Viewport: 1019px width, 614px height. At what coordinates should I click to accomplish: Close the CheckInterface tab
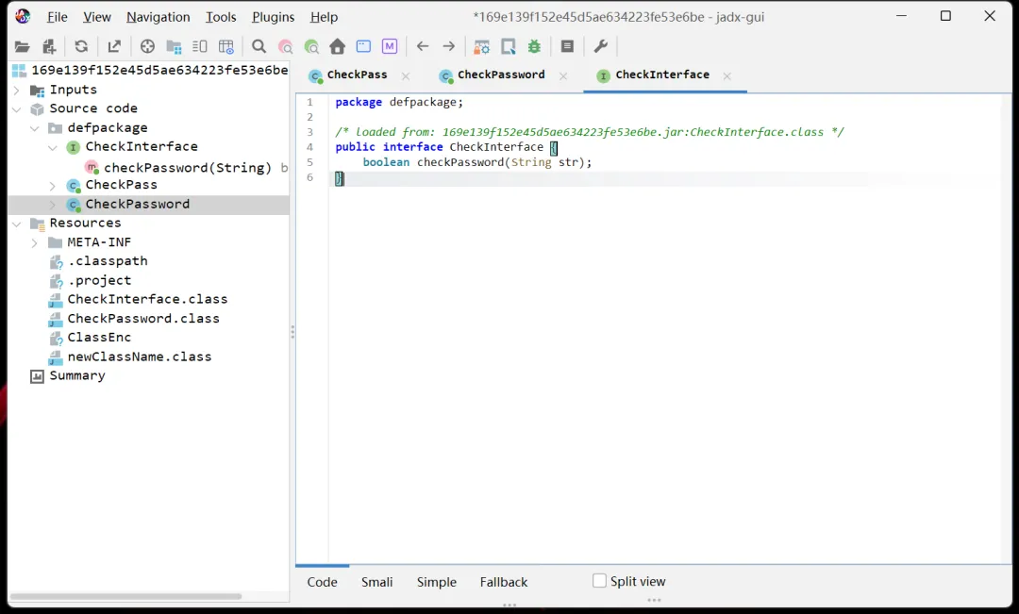pos(727,75)
